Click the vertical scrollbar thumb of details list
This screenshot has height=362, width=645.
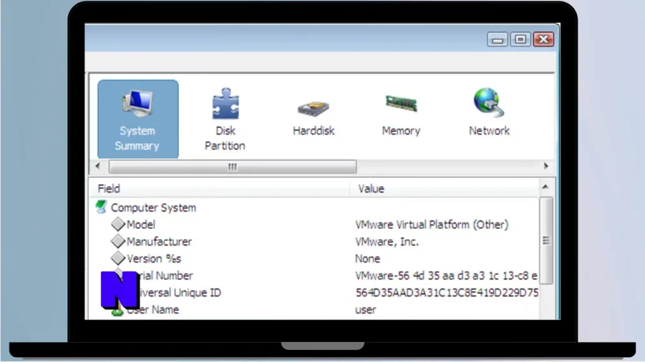(x=546, y=240)
